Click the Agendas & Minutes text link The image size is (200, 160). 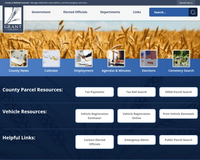pyautogui.click(x=116, y=71)
